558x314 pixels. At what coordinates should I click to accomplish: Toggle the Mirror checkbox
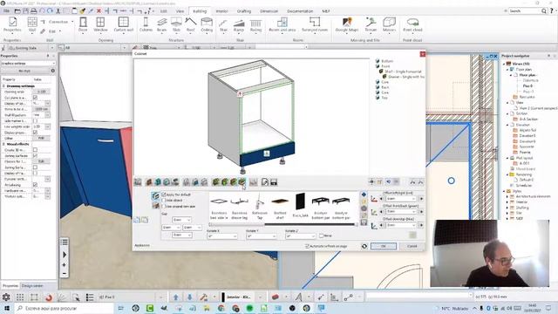[322, 235]
